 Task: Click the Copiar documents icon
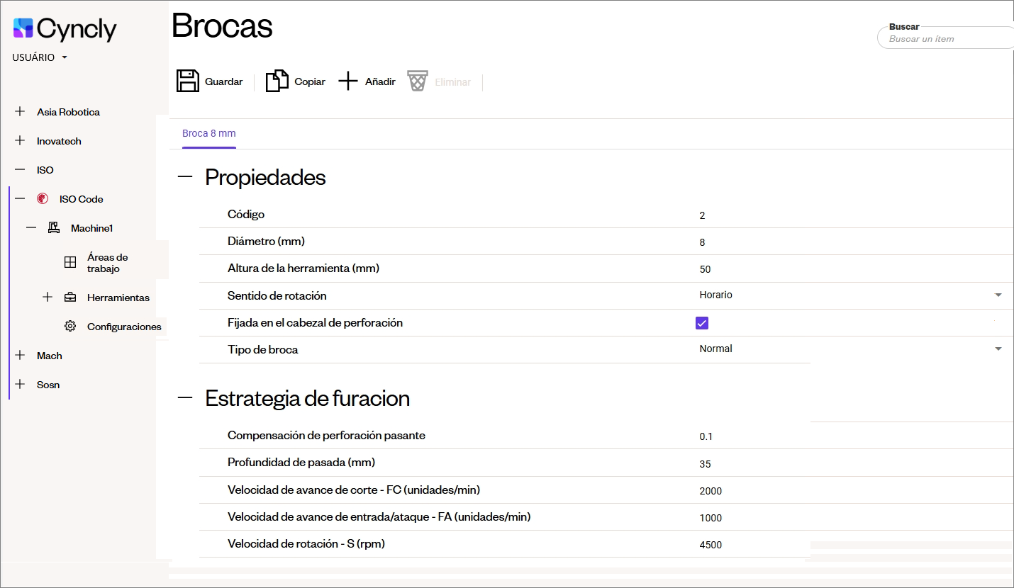[277, 81]
